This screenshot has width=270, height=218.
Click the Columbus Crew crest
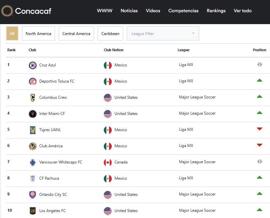pyautogui.click(x=32, y=98)
